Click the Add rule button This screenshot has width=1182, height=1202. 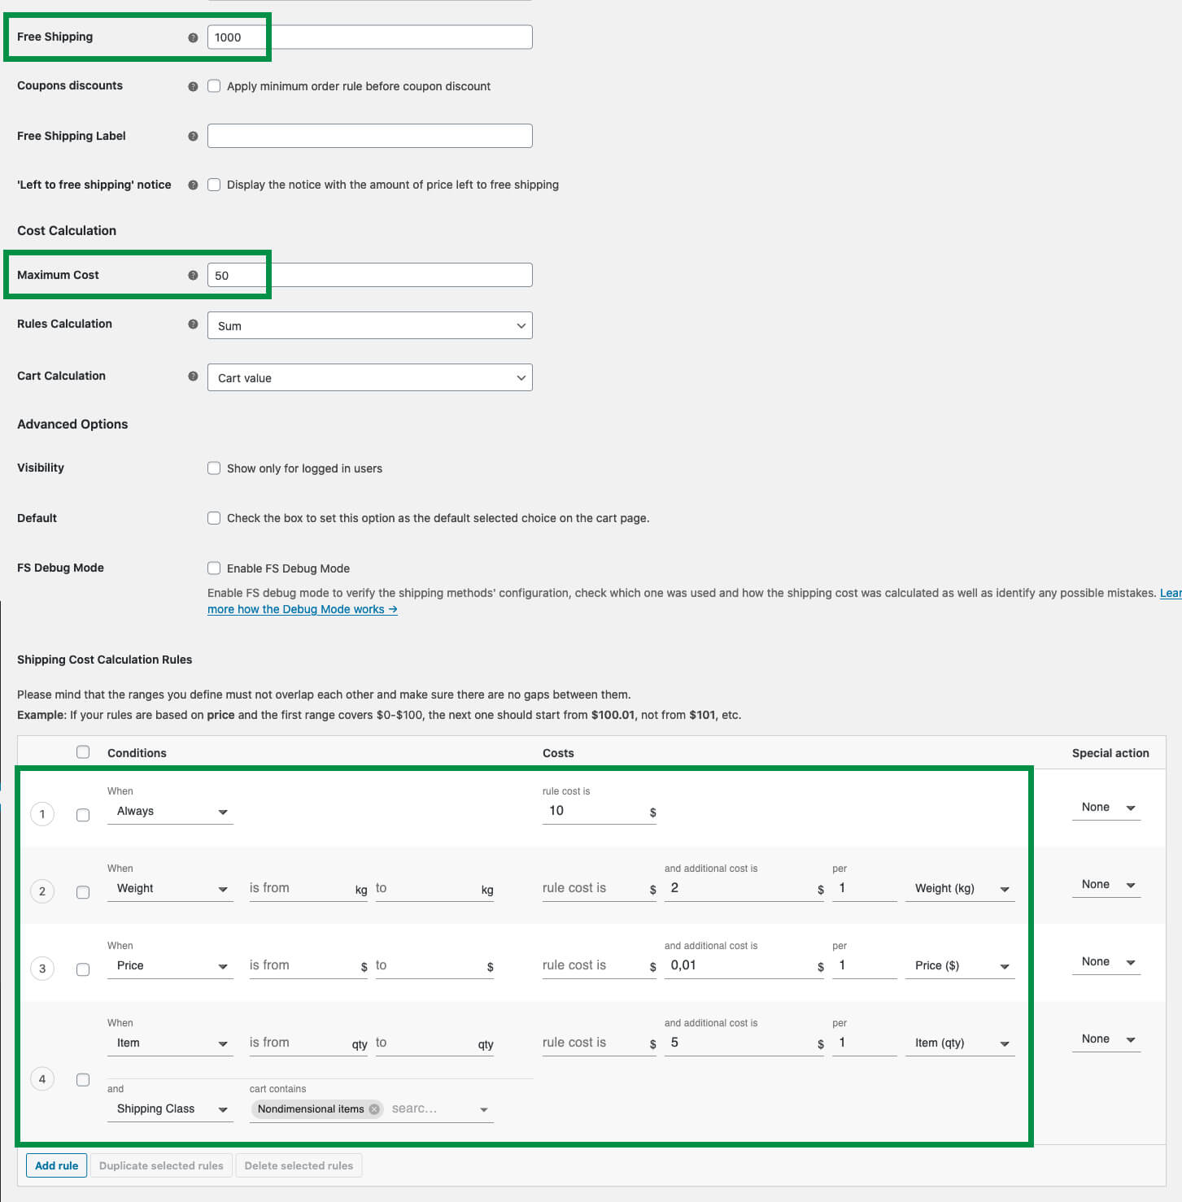click(x=57, y=1165)
